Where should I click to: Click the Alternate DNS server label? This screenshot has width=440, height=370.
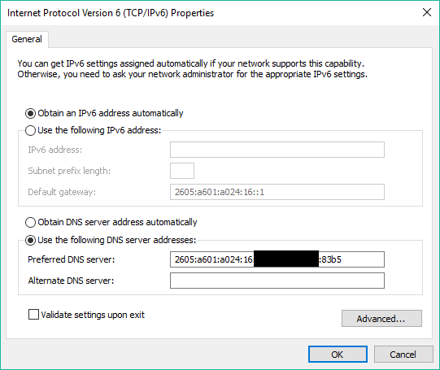pyautogui.click(x=71, y=281)
